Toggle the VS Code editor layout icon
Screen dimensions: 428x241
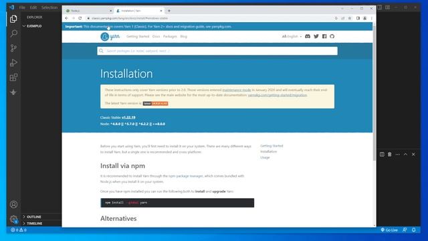(380, 7)
